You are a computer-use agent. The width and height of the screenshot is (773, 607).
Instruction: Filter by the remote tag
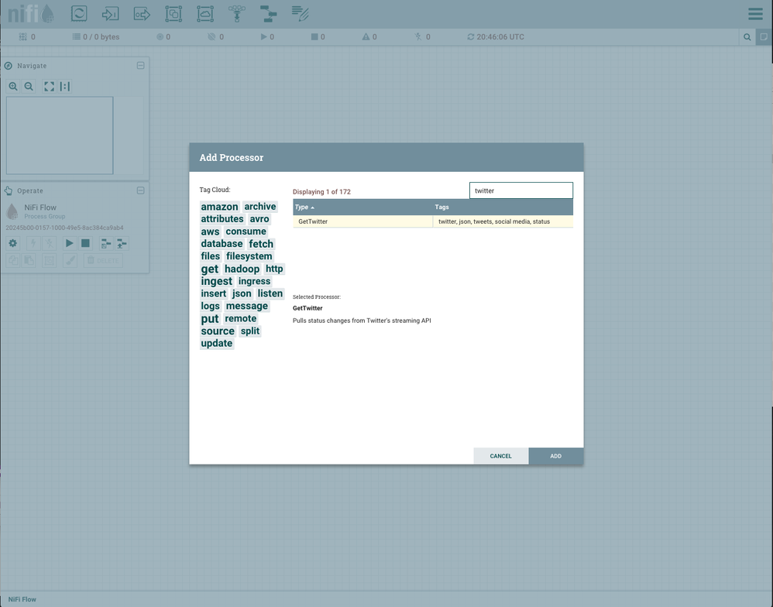pos(241,319)
